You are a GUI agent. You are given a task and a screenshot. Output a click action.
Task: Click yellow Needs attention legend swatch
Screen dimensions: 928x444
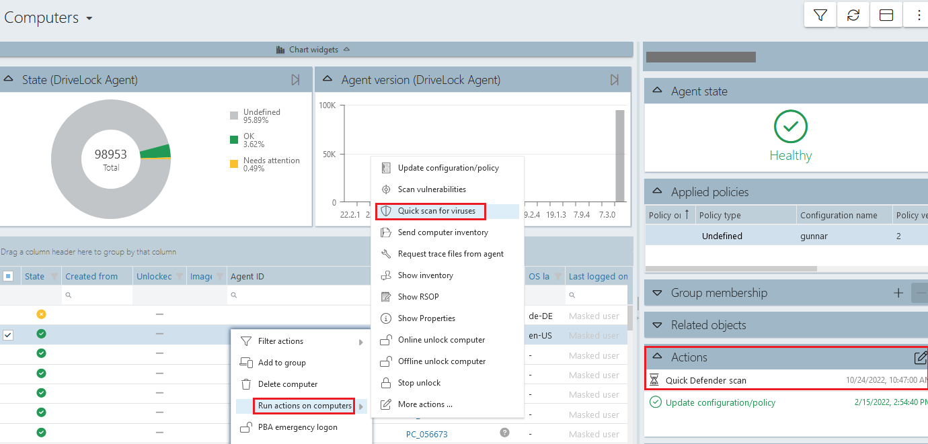coord(234,164)
